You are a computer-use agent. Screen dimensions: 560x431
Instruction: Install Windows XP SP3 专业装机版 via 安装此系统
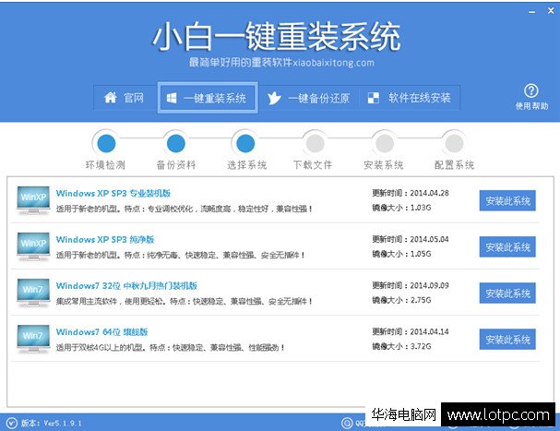point(507,201)
